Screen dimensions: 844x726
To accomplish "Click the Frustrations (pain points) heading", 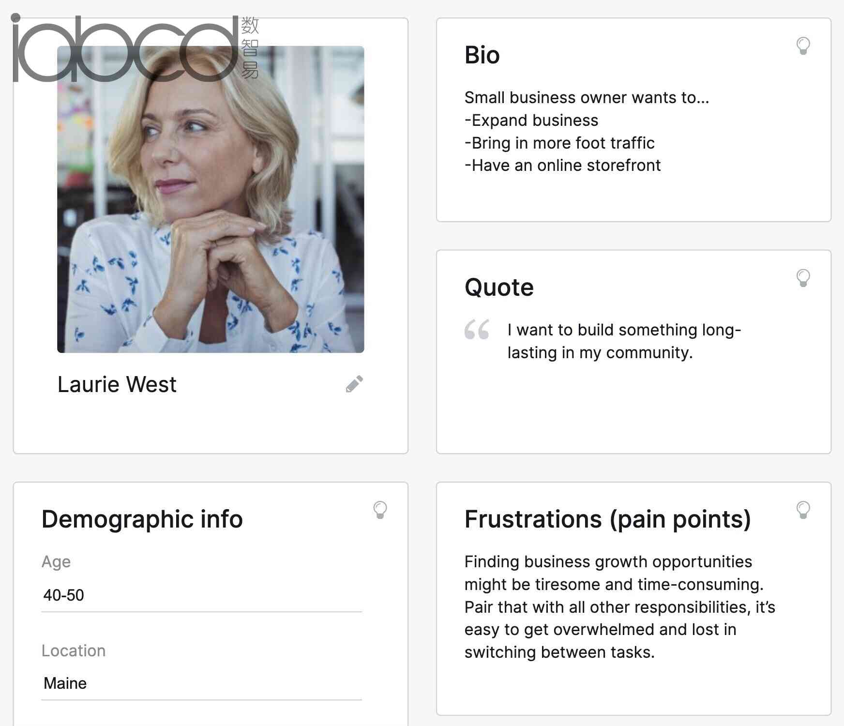I will [x=608, y=519].
